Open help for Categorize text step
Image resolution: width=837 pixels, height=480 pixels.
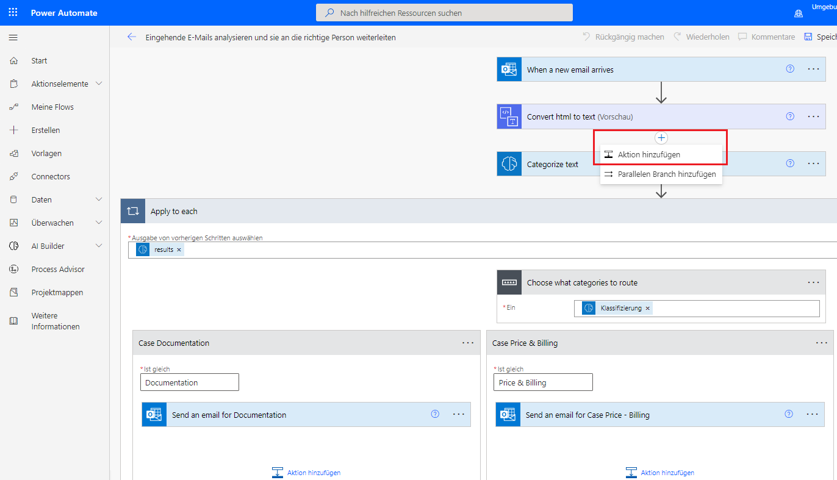click(x=790, y=163)
